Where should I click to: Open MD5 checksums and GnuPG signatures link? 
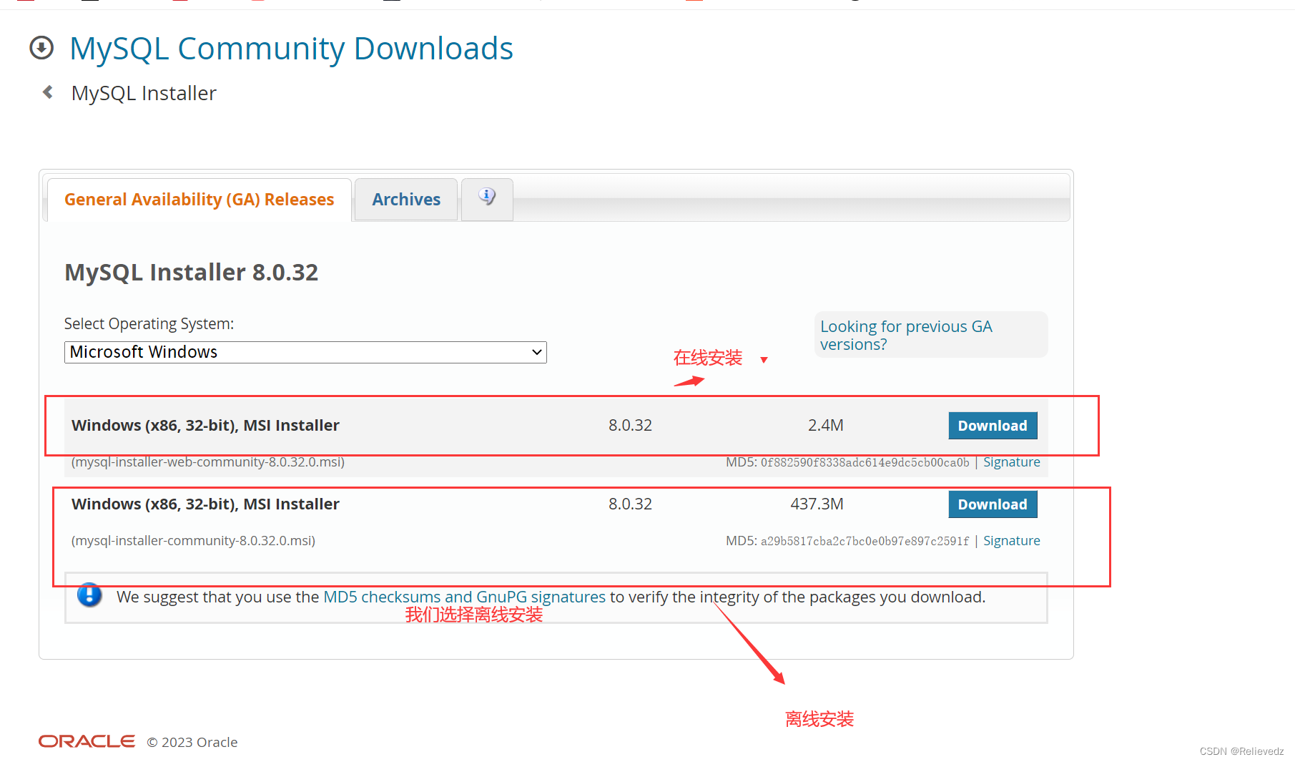click(464, 597)
